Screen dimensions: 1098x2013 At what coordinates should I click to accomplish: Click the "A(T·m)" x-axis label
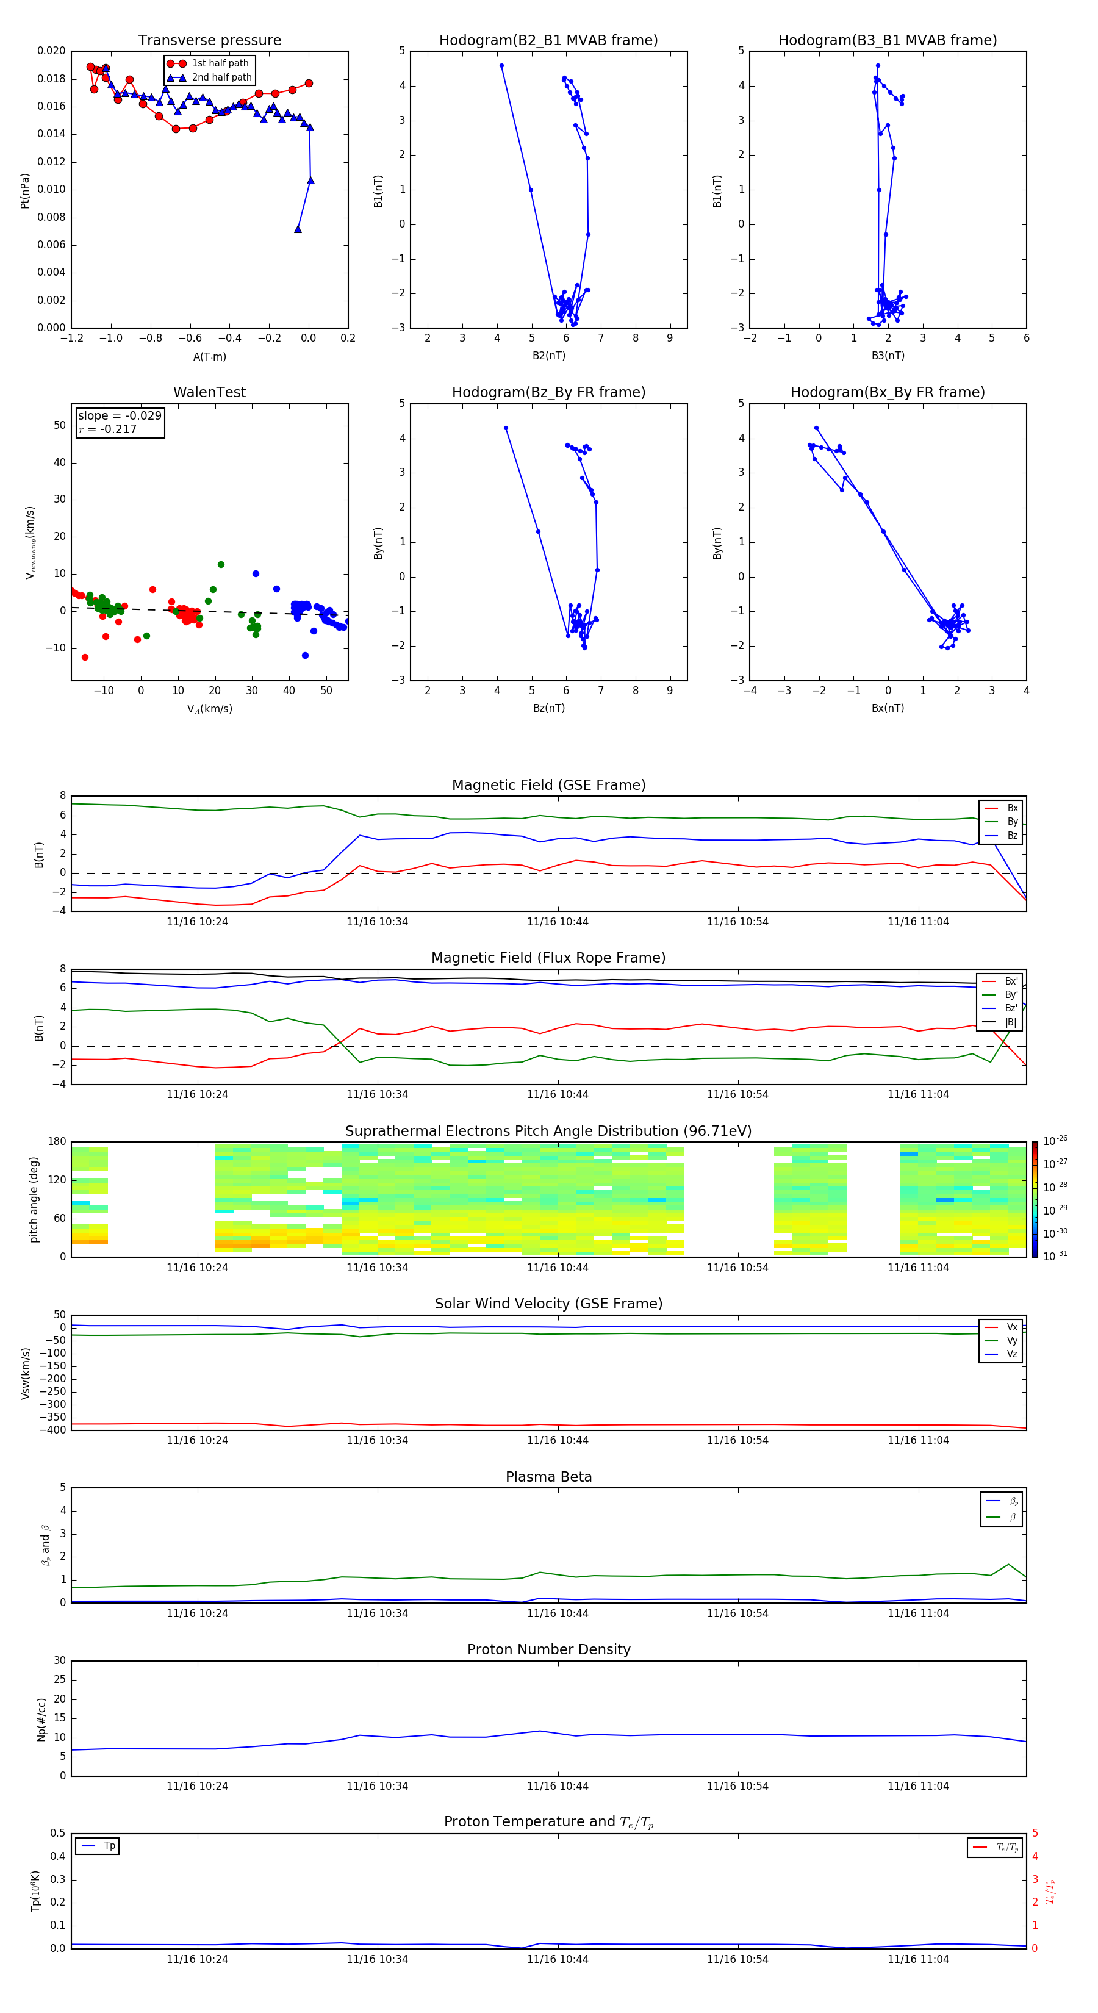pyautogui.click(x=209, y=356)
